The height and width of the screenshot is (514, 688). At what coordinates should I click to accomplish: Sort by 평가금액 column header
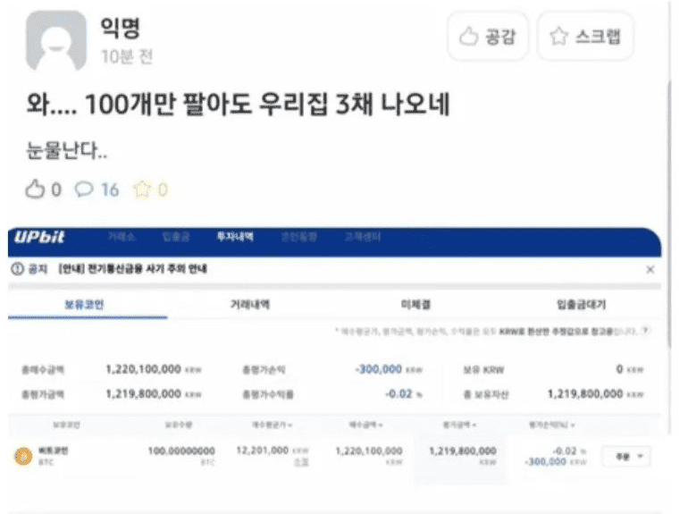[459, 425]
